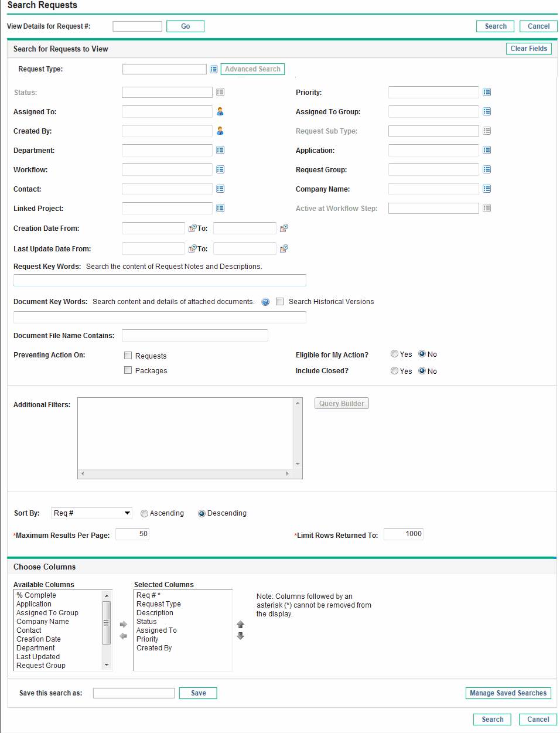Click the right arrow to add column
The image size is (560, 733).
point(123,624)
